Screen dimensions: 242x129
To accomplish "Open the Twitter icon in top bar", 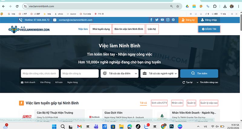I will tap(157, 20).
